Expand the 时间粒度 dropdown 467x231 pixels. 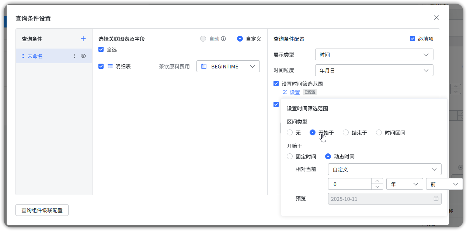click(374, 70)
